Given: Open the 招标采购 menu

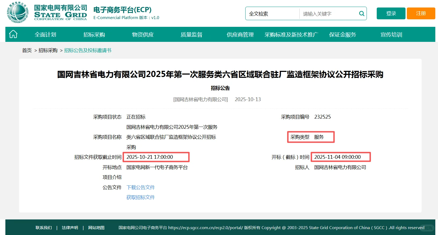Looking at the screenshot, I should pyautogui.click(x=94, y=35).
